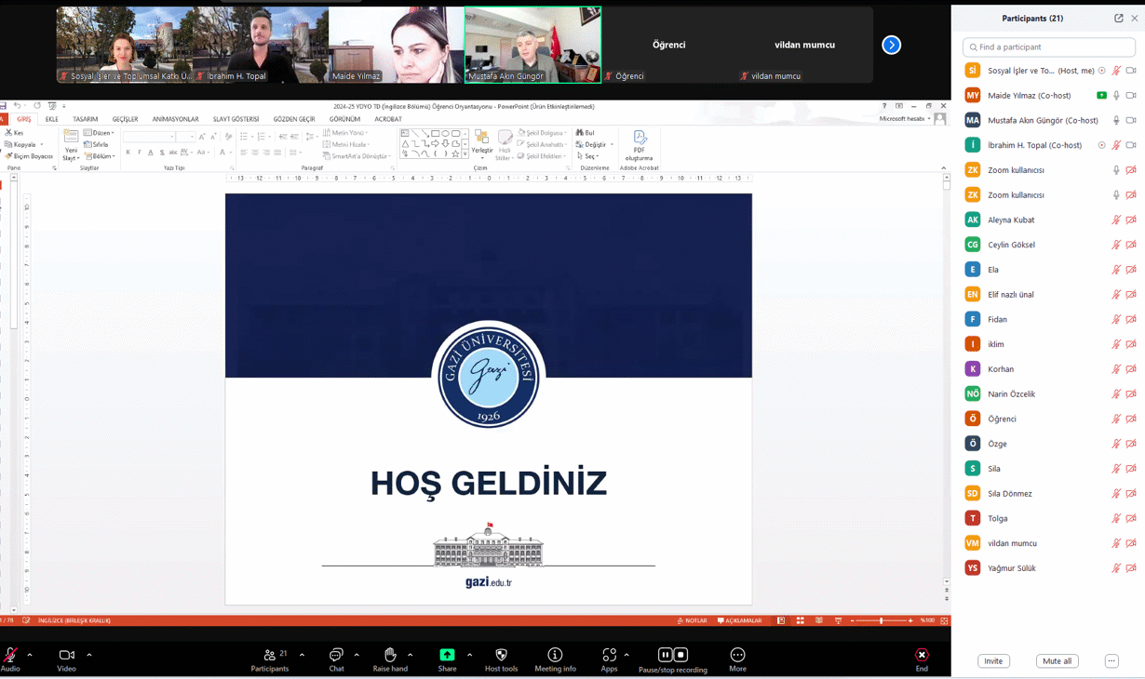Toggle mute icon for vildan mumcu
The width and height of the screenshot is (1145, 679).
1116,543
